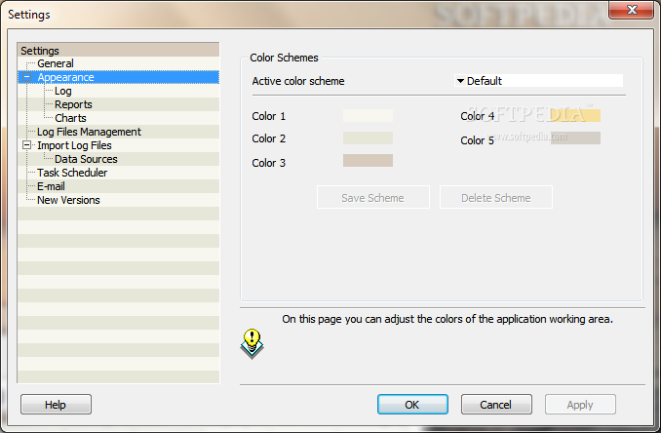Click the 'Active color scheme' label
Image resolution: width=661 pixels, height=433 pixels.
click(x=298, y=81)
